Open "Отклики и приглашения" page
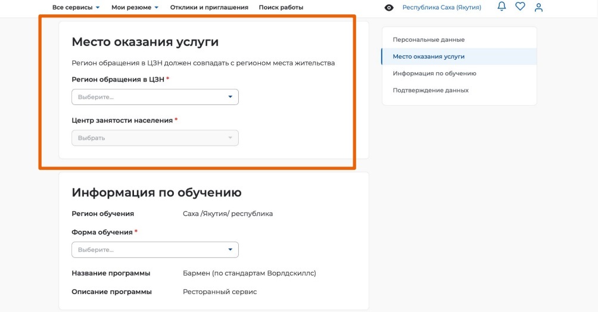Image resolution: width=598 pixels, height=312 pixels. [x=208, y=7]
